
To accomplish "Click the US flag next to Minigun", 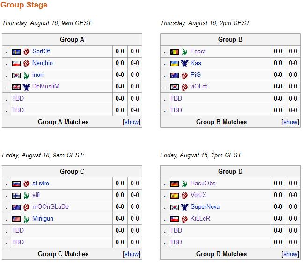I will pos(16,219).
